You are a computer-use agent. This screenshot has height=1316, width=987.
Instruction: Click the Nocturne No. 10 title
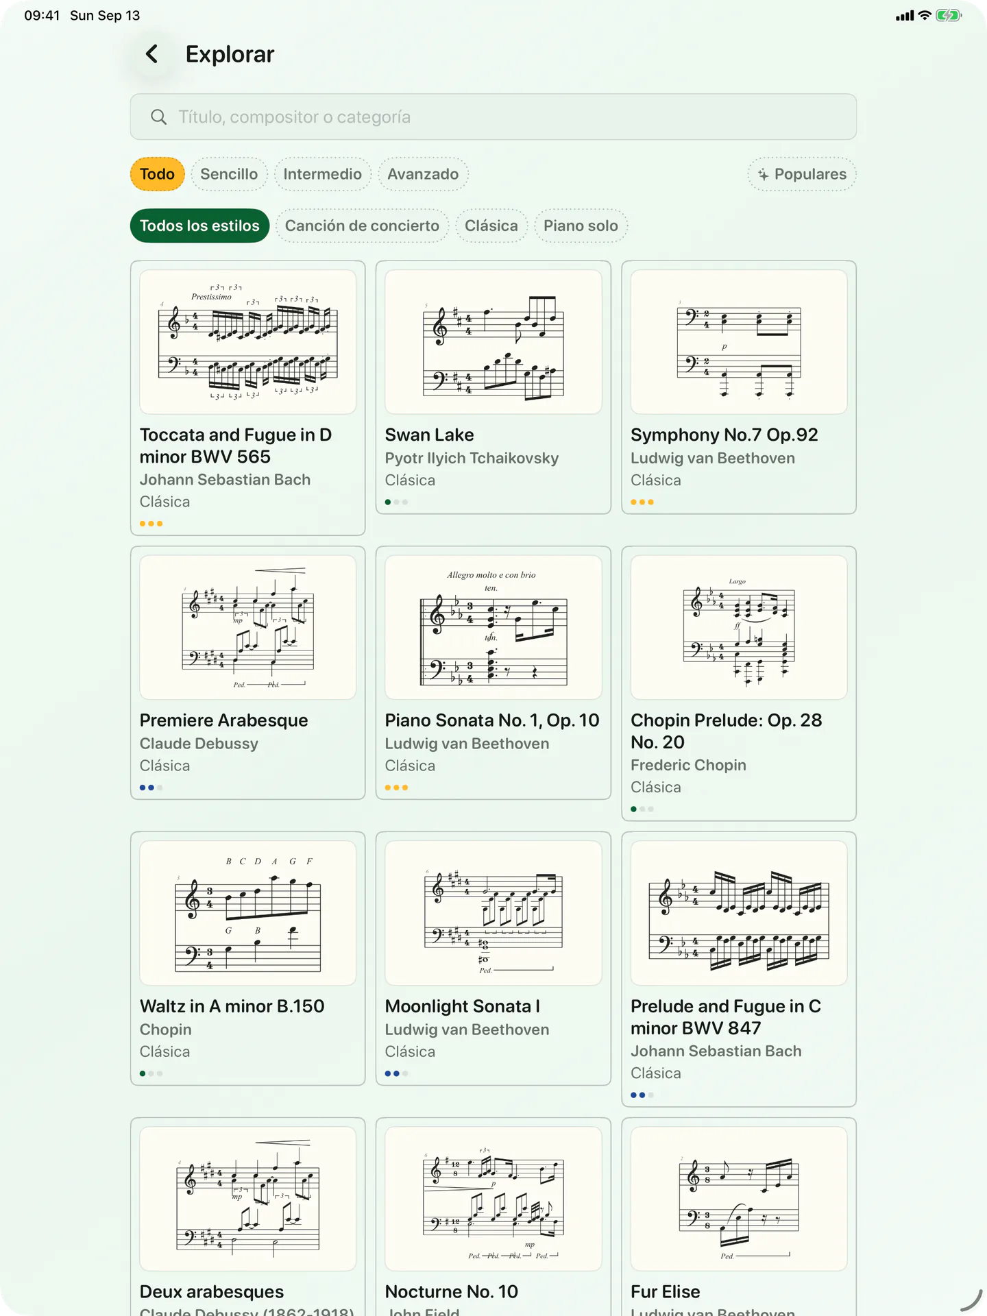tap(452, 1292)
